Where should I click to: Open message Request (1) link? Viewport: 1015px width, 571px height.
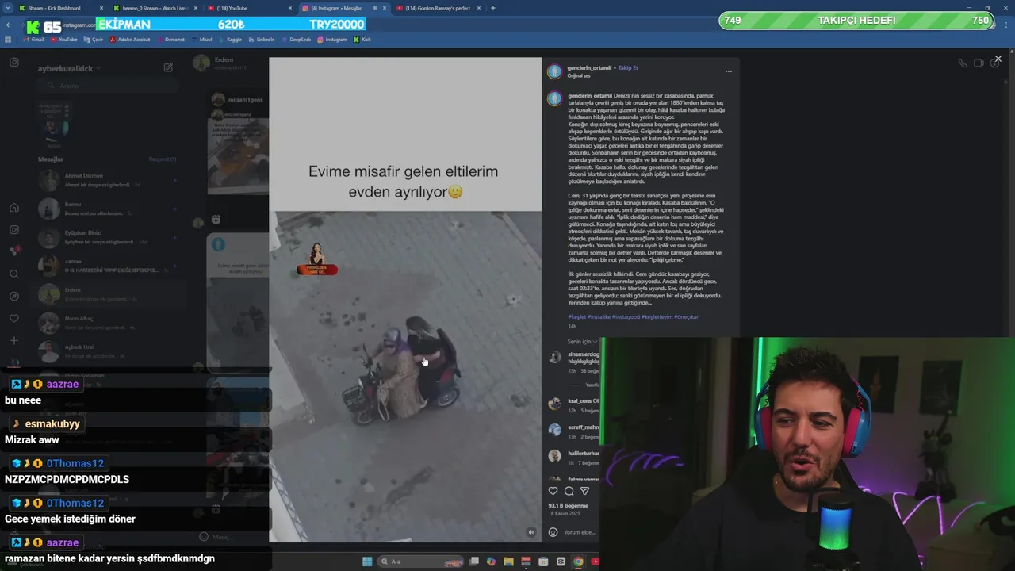[163, 159]
